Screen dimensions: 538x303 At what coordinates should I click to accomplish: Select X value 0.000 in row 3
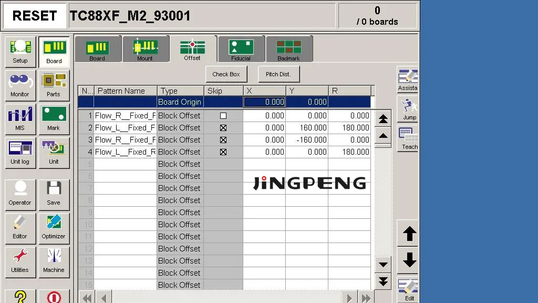pos(264,140)
